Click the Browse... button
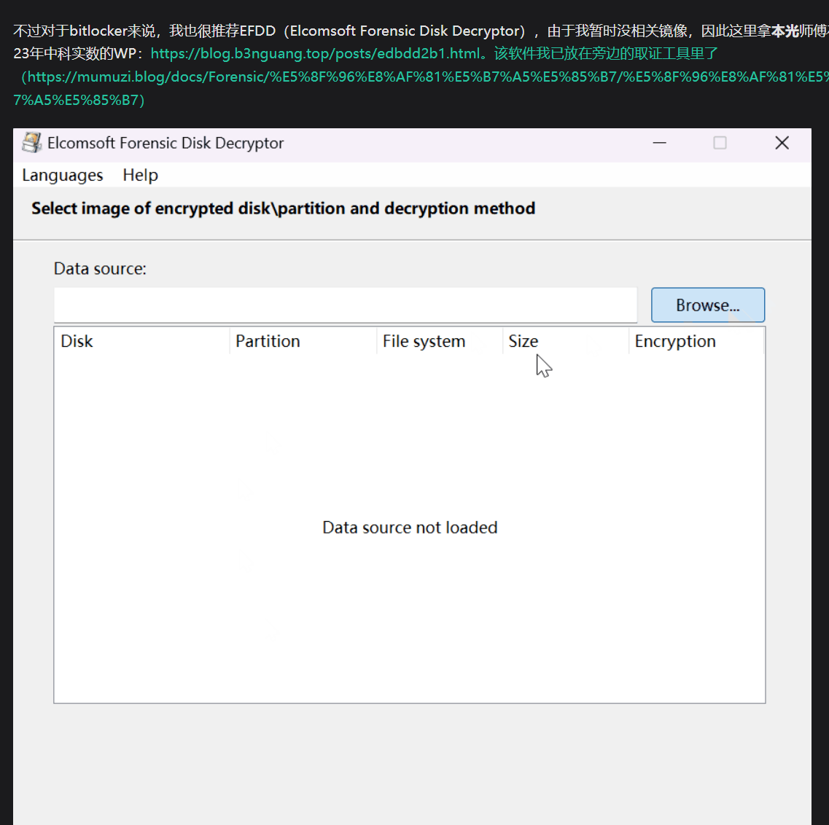Image resolution: width=829 pixels, height=825 pixels. pos(707,305)
